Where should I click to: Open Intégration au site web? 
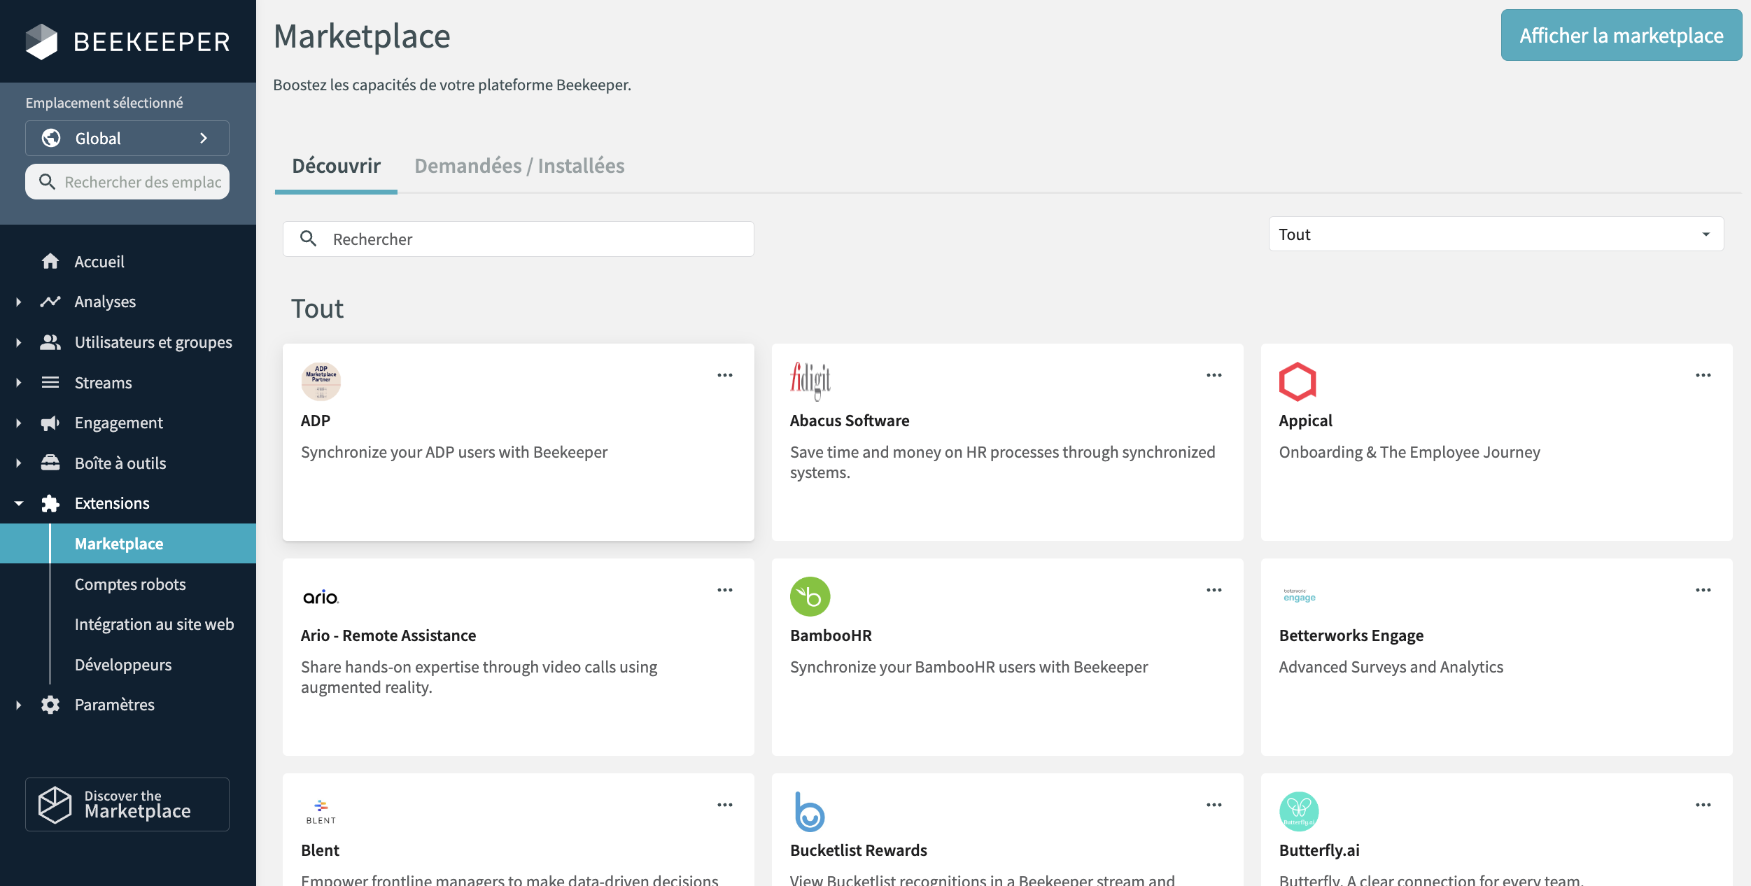(155, 624)
